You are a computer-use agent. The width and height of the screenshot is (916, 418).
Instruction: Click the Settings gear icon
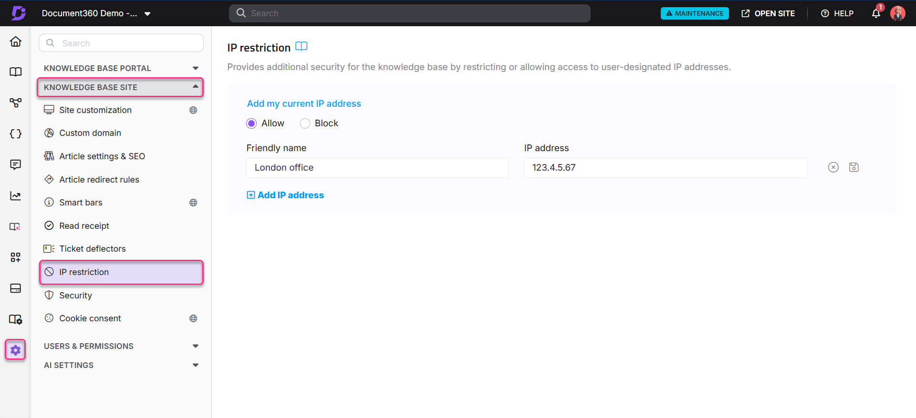click(16, 350)
